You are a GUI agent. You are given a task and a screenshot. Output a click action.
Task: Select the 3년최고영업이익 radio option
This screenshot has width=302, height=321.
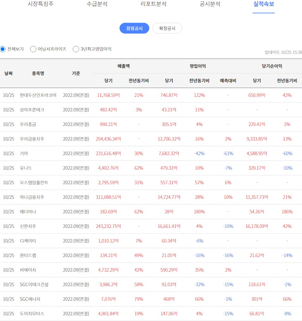[x=76, y=49]
